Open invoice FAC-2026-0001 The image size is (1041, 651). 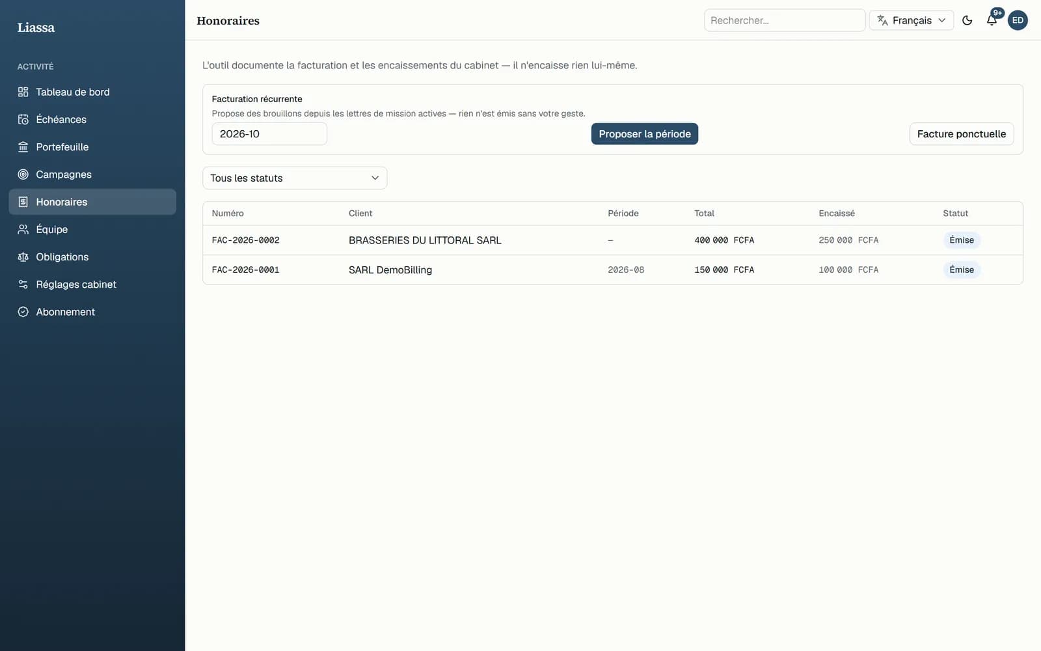[x=246, y=270]
